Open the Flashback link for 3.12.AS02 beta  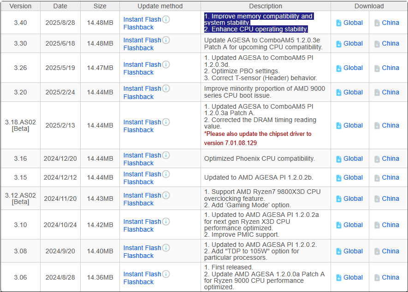138,203
